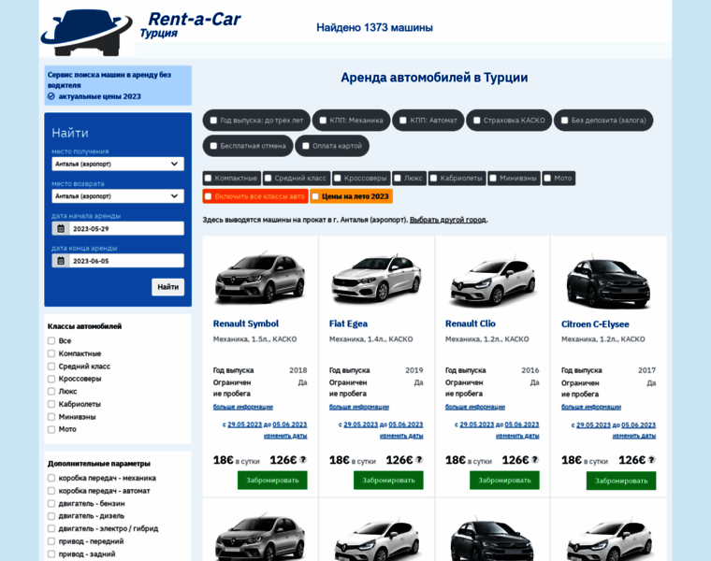Book the Renault Symbol with Забронировать
This screenshot has height=561, width=711.
272,480
